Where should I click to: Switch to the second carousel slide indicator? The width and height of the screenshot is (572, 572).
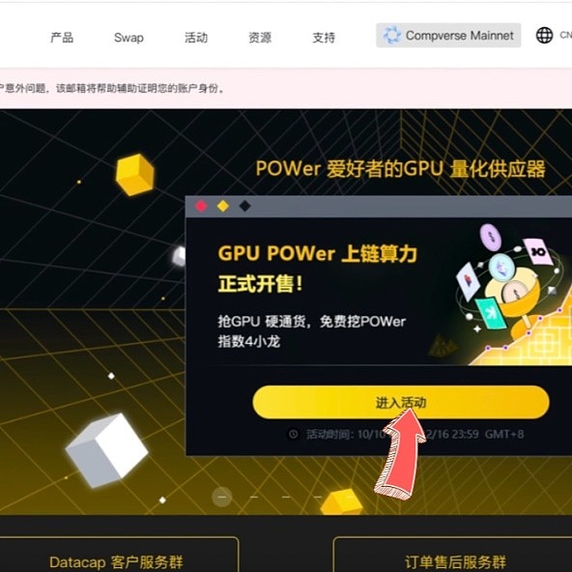pyautogui.click(x=254, y=497)
